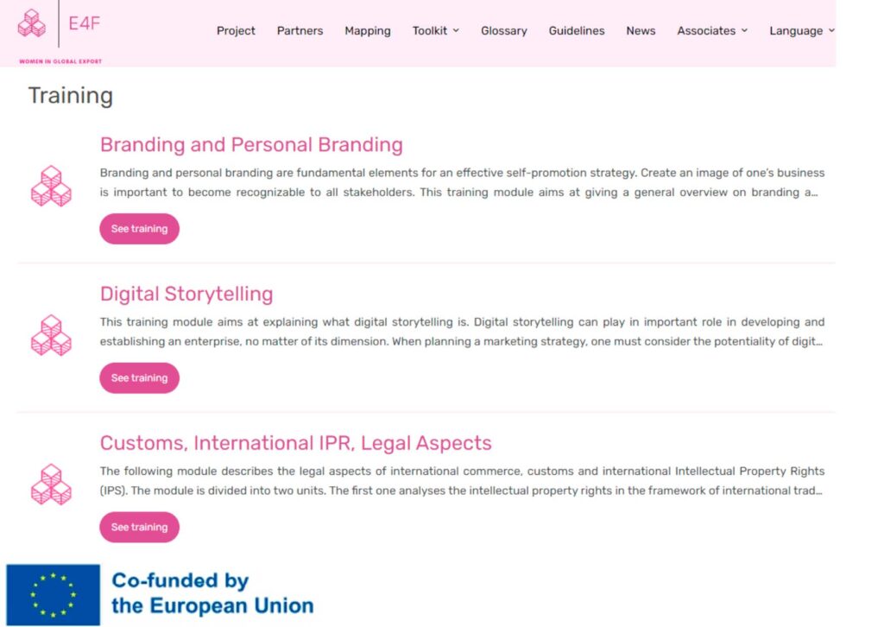Open the Digital Storytelling title link
Image resolution: width=884 pixels, height=627 pixels.
pos(186,294)
